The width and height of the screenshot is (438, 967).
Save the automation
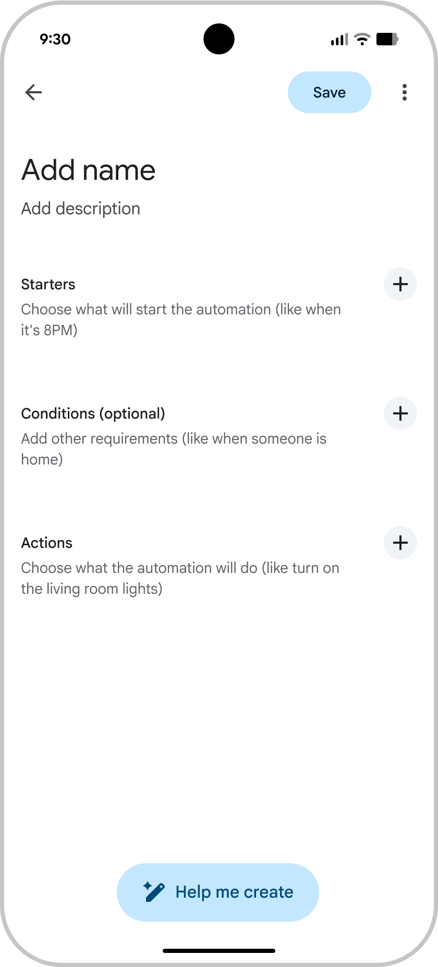tap(329, 92)
